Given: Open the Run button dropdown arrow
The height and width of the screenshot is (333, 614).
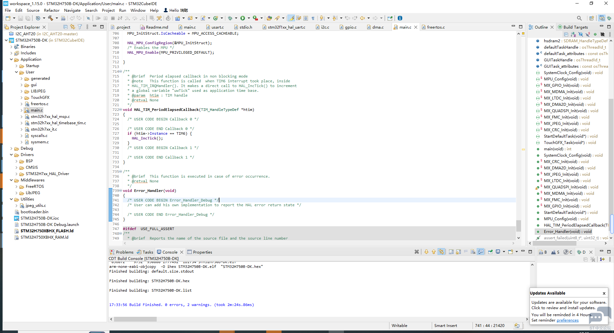Looking at the screenshot, I should pyautogui.click(x=248, y=18).
